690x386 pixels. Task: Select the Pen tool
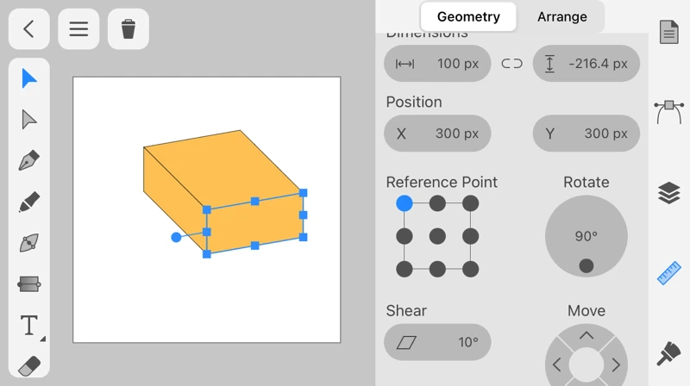coord(29,161)
